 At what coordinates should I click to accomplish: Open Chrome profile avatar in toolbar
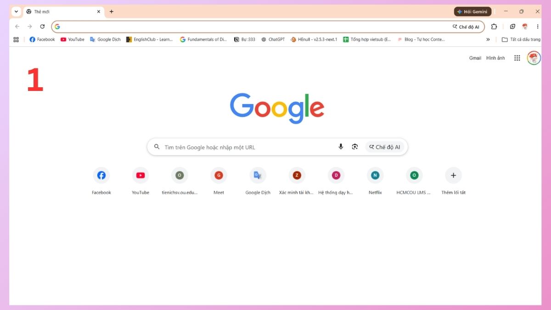click(x=525, y=27)
